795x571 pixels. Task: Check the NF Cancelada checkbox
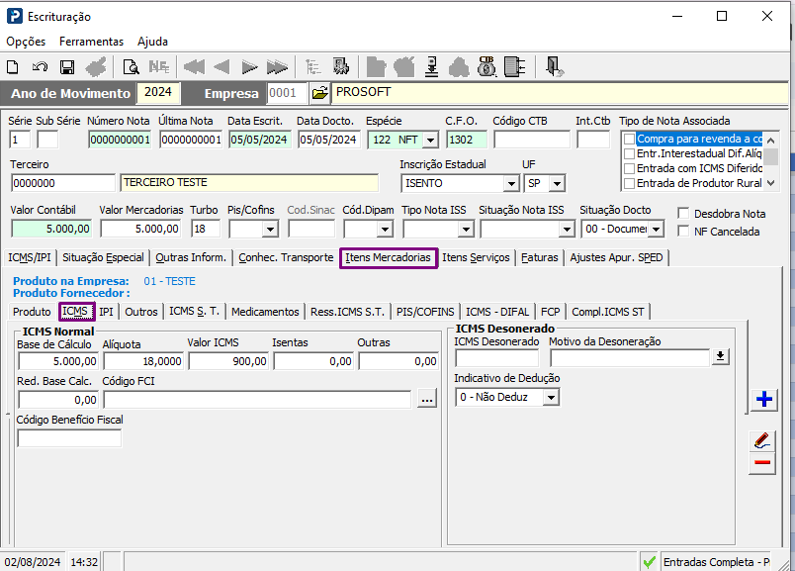pos(684,232)
